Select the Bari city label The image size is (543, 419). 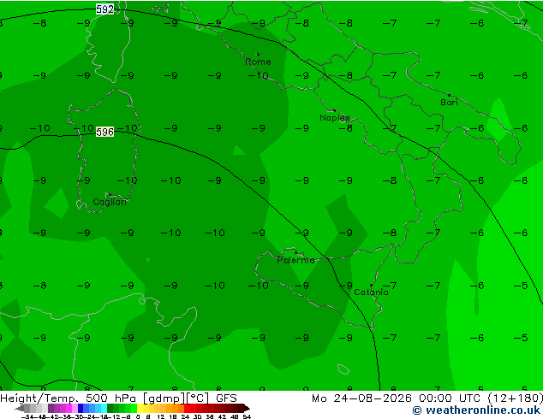[449, 103]
